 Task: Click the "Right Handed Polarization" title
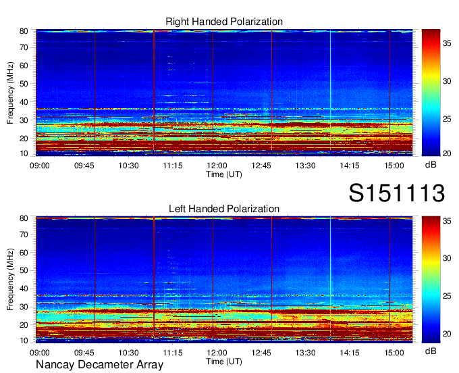point(224,22)
